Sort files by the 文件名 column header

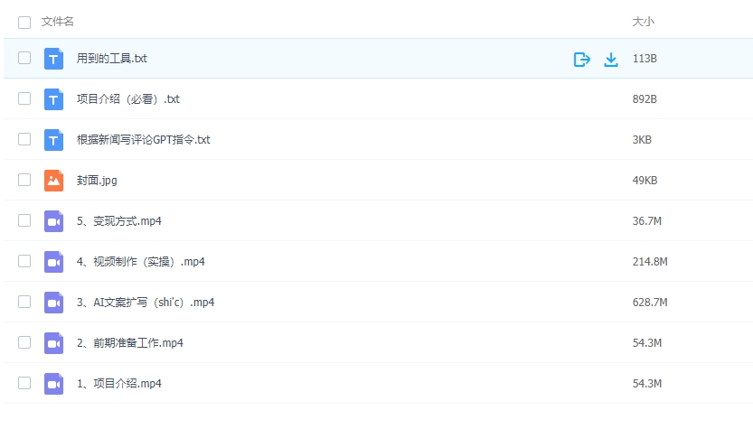(x=58, y=21)
